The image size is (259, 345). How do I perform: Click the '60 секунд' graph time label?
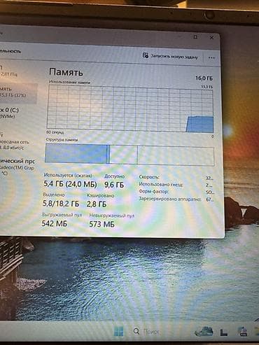(55, 132)
